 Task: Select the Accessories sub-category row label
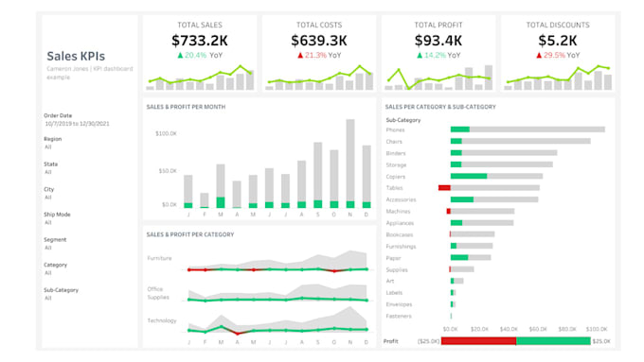401,199
